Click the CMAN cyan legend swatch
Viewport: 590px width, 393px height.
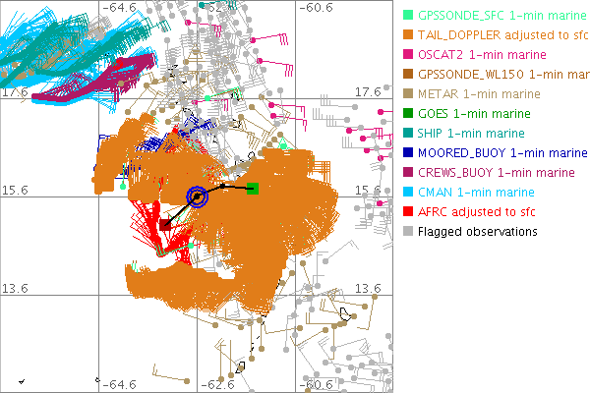pos(408,193)
